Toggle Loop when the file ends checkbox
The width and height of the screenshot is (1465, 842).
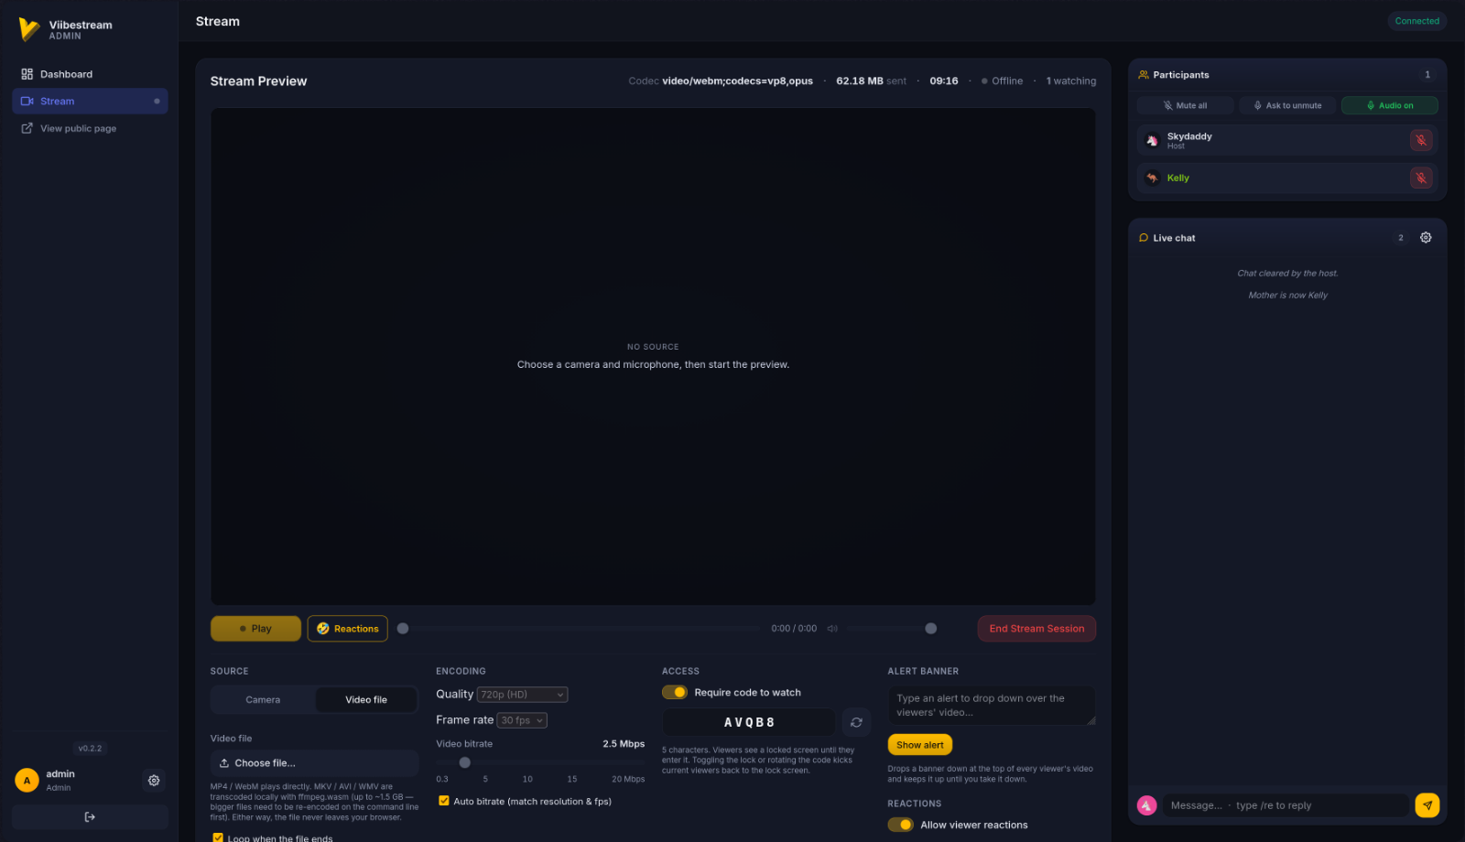218,837
